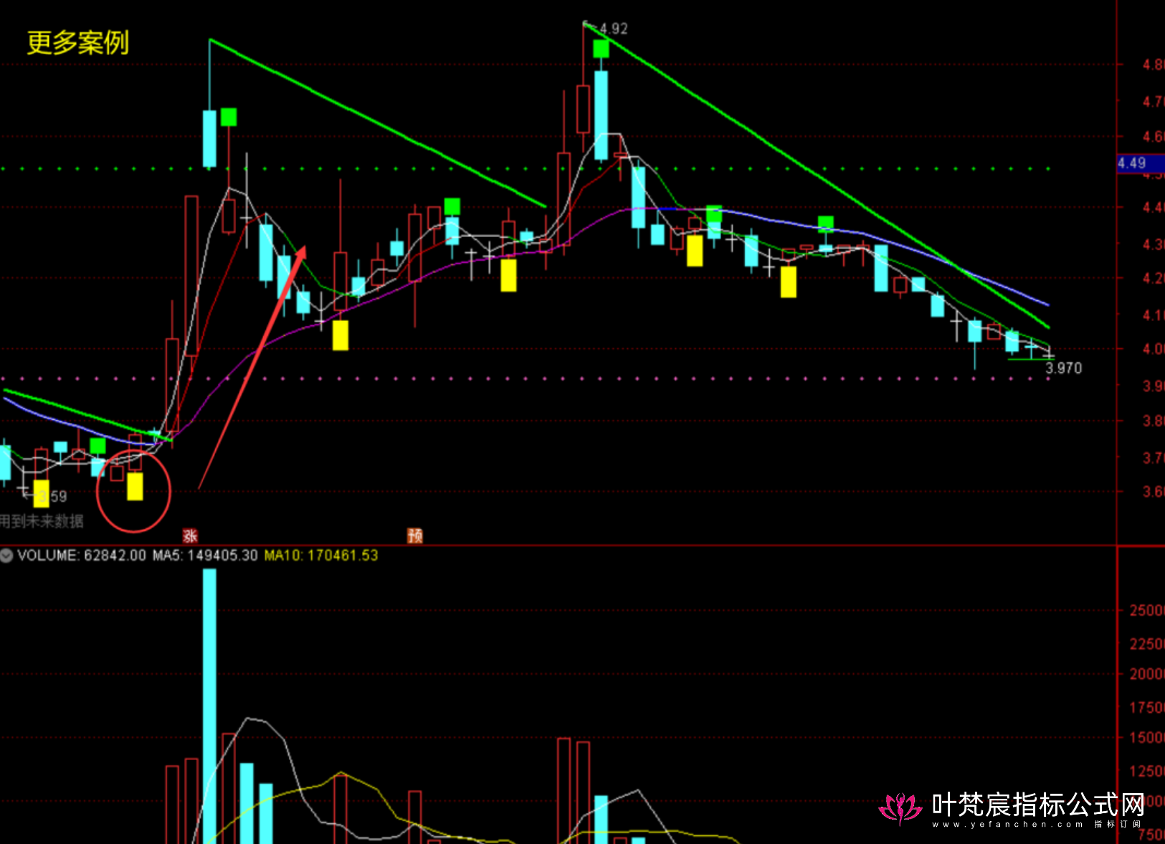Click the 预 marker icon on the timeline
The image size is (1165, 844).
pyautogui.click(x=414, y=535)
